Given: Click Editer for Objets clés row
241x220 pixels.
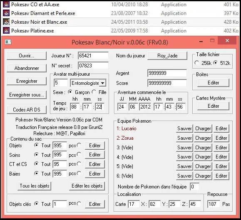Looking at the screenshot, I should (x=95, y=204).
